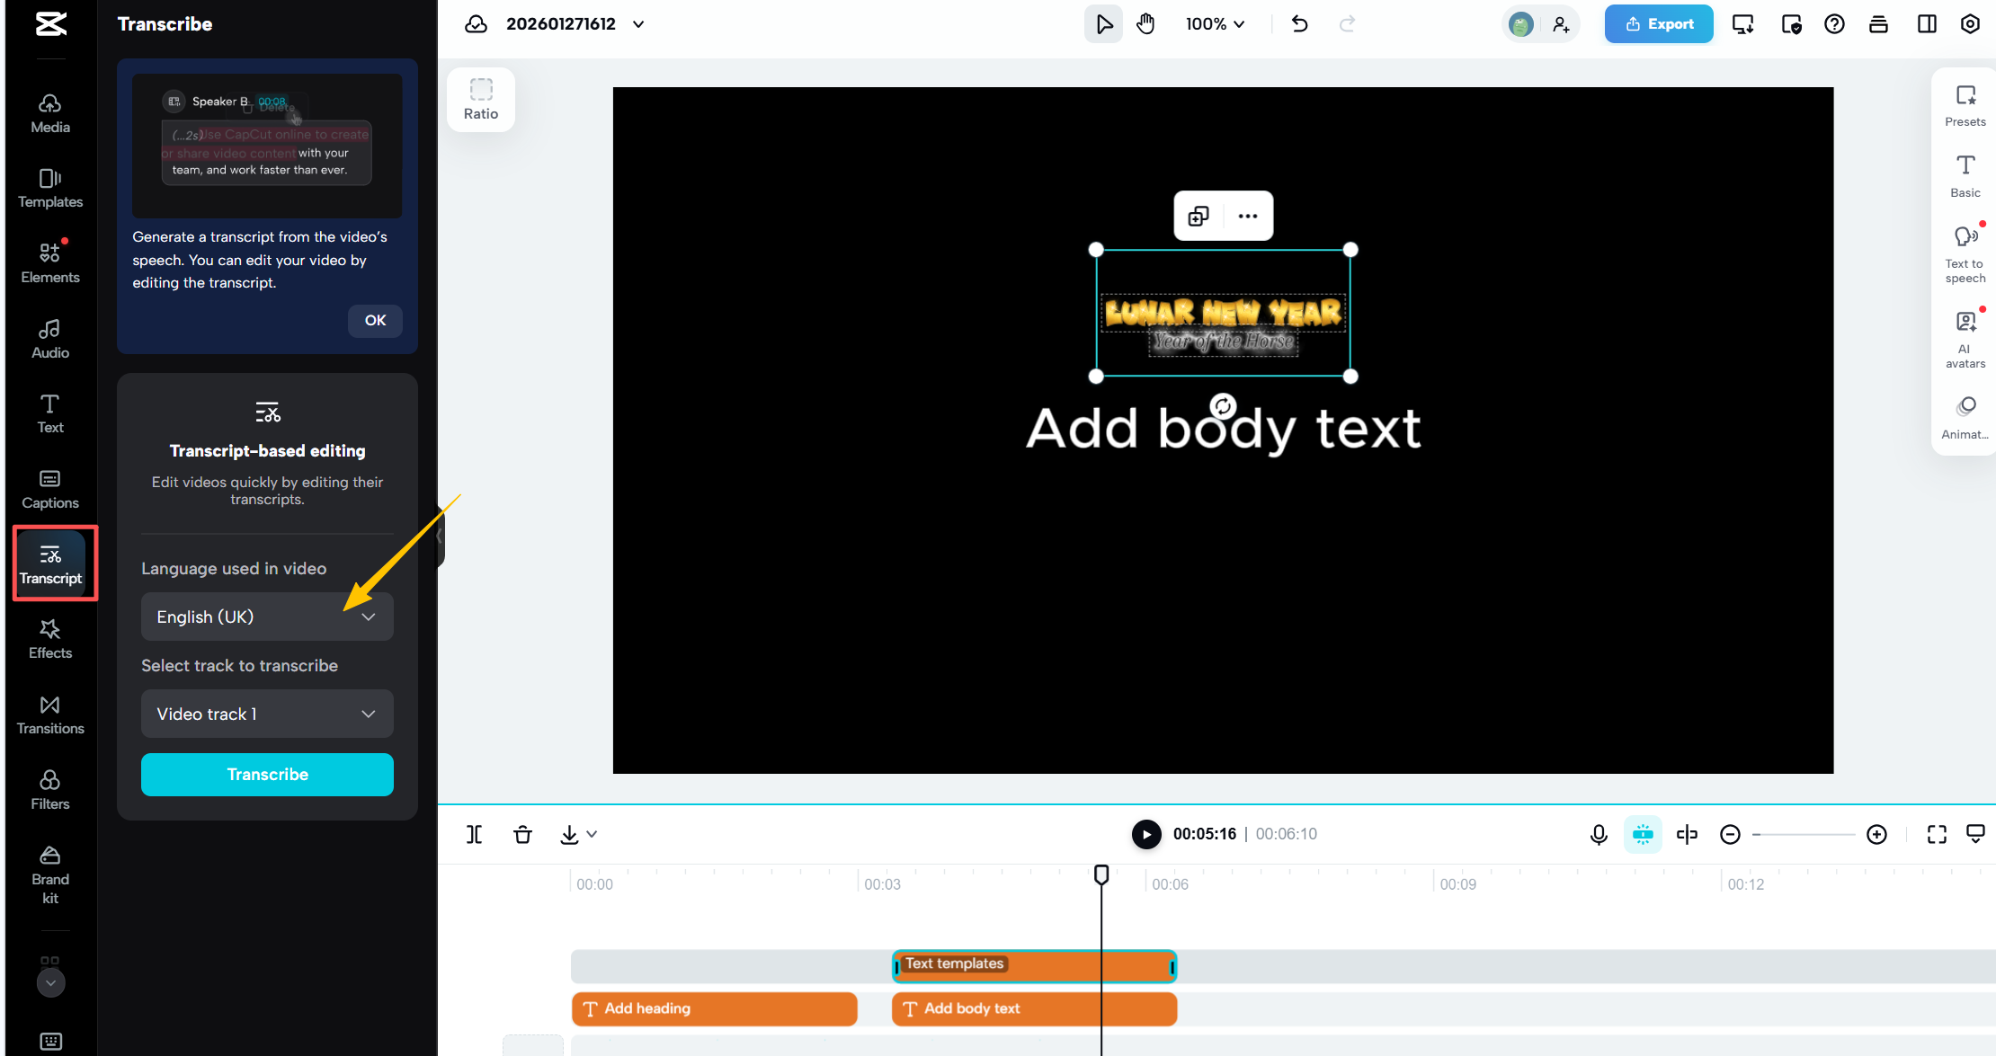This screenshot has height=1056, width=1996.
Task: Expand the English (UK) language dropdown
Action: (x=267, y=617)
